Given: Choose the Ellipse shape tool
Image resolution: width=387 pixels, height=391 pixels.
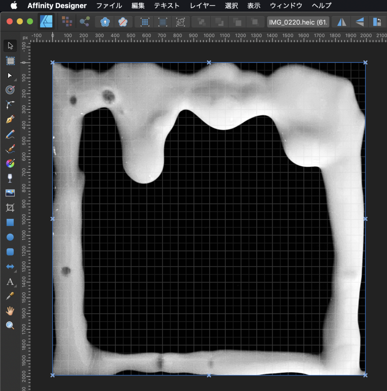Looking at the screenshot, I should tap(10, 237).
